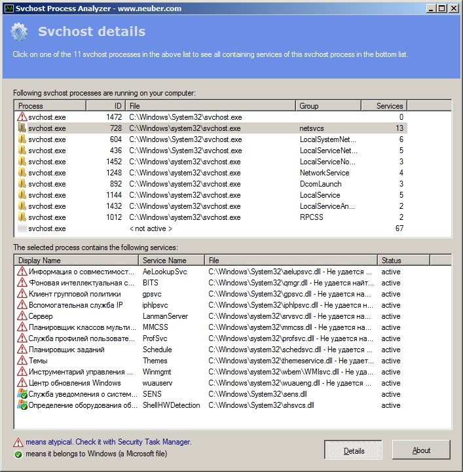Select the DcomLaunch svchost process row
Screen dimensions: 463x472
click(x=212, y=183)
